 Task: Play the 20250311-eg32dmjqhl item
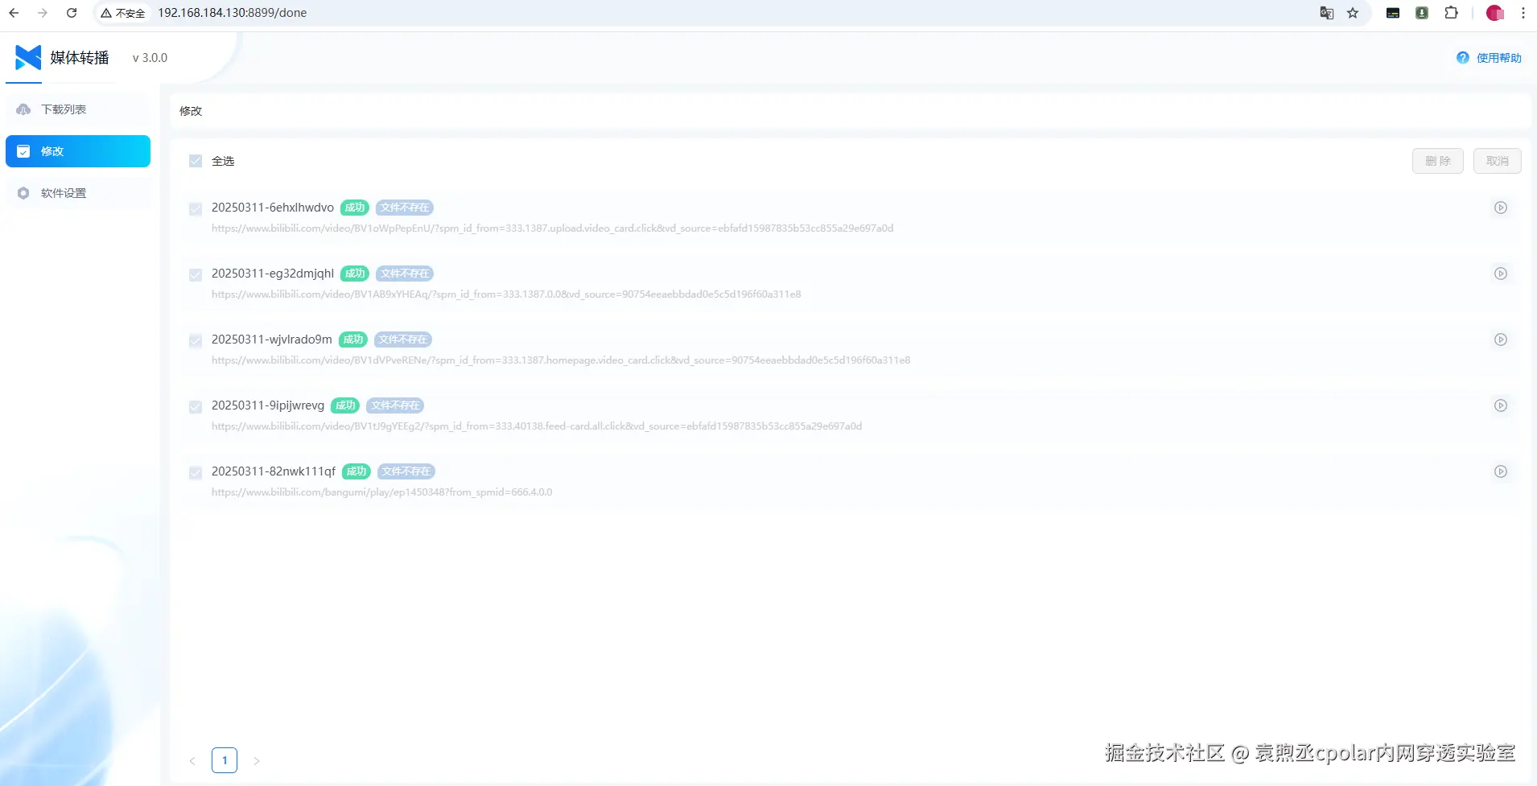(x=1501, y=274)
